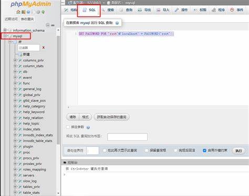This screenshot has height=196, width=249.
Task: Select the mysql database
Action: click(x=17, y=36)
